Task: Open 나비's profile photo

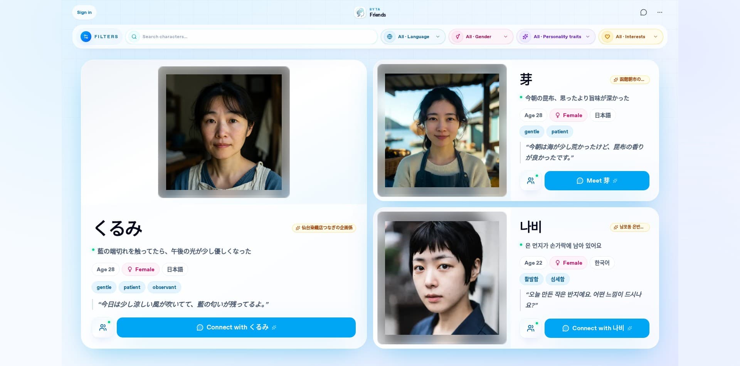Action: tap(442, 278)
